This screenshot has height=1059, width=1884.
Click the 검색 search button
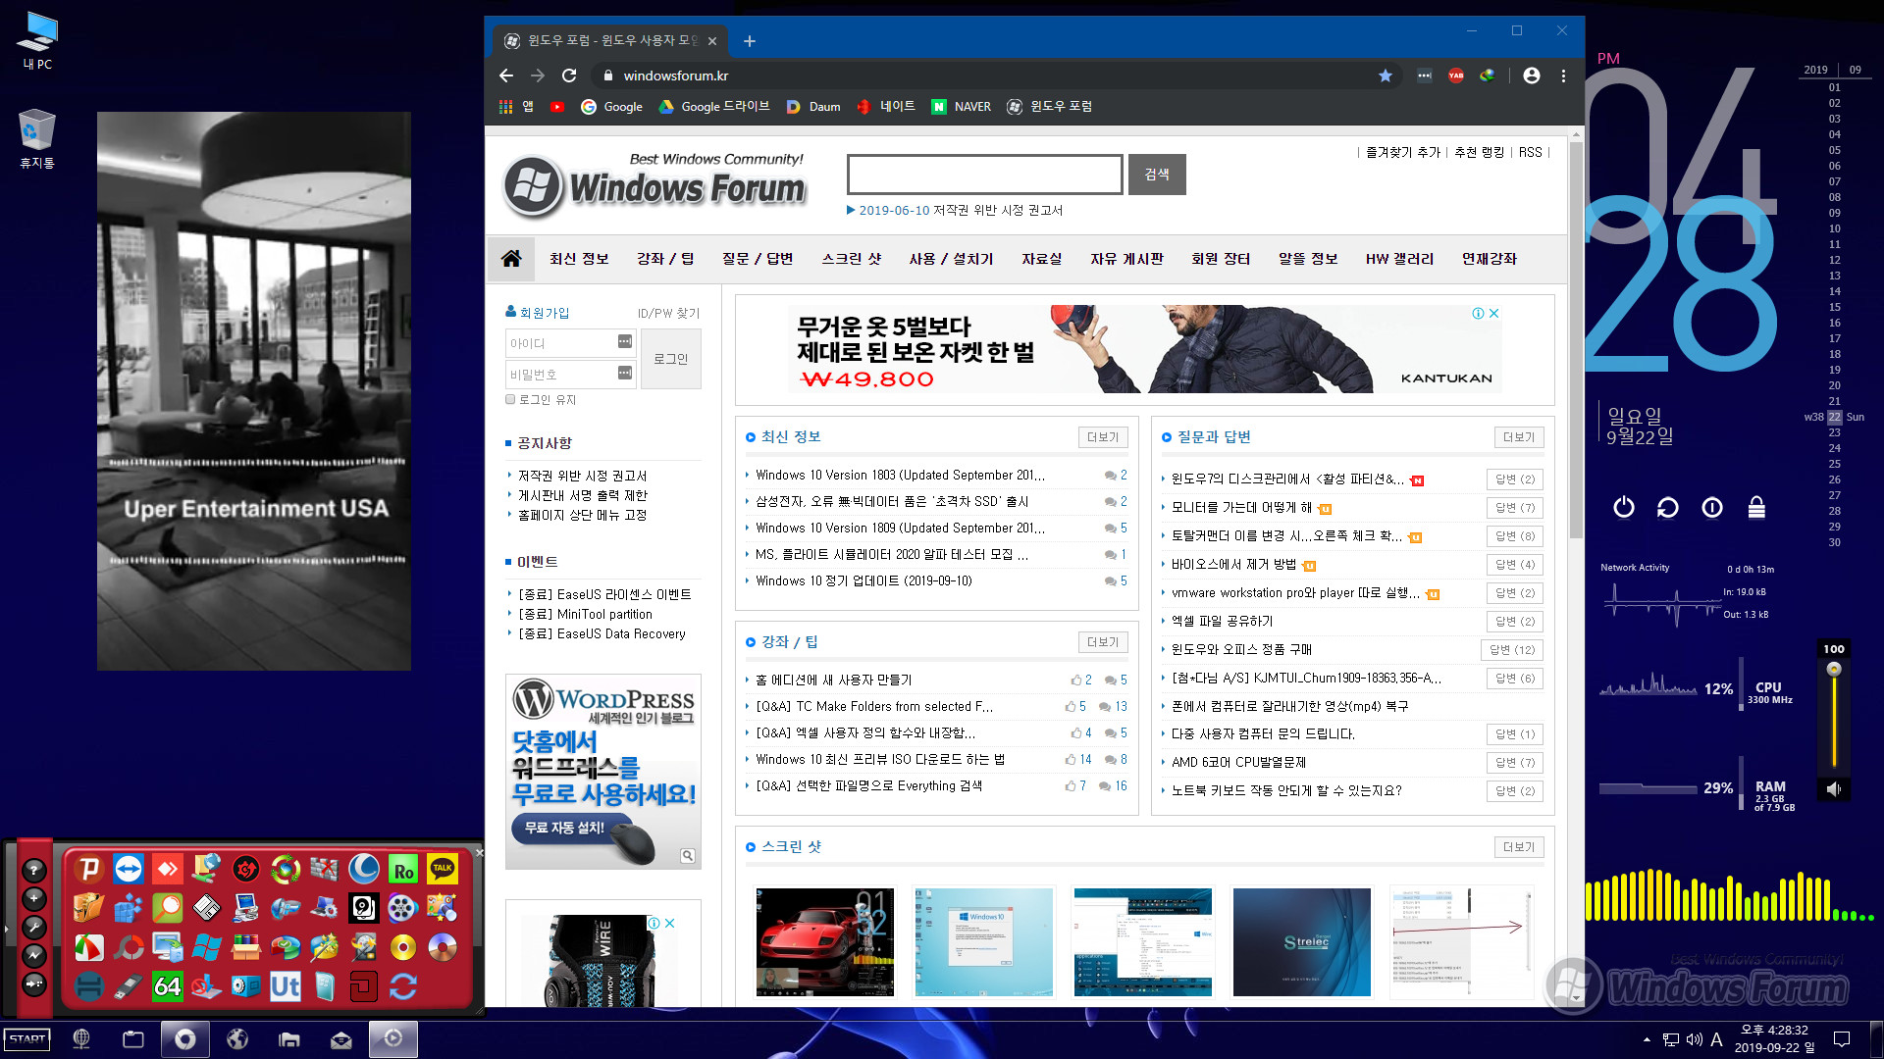pyautogui.click(x=1157, y=174)
